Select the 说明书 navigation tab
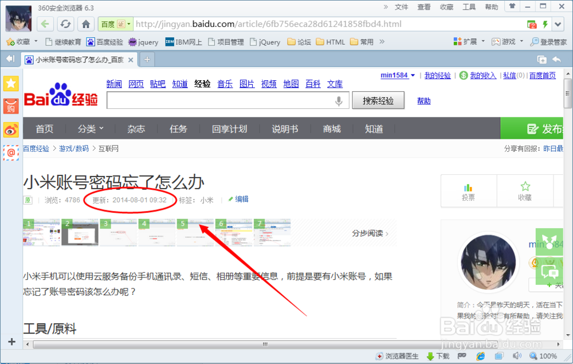 pos(285,128)
